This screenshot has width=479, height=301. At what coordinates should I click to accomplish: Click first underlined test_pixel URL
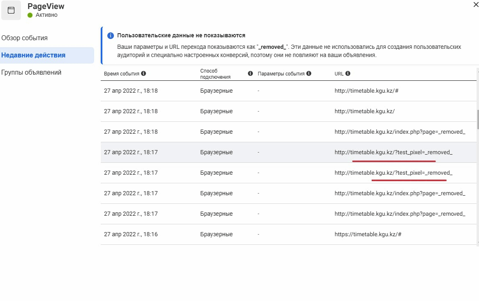[393, 152]
